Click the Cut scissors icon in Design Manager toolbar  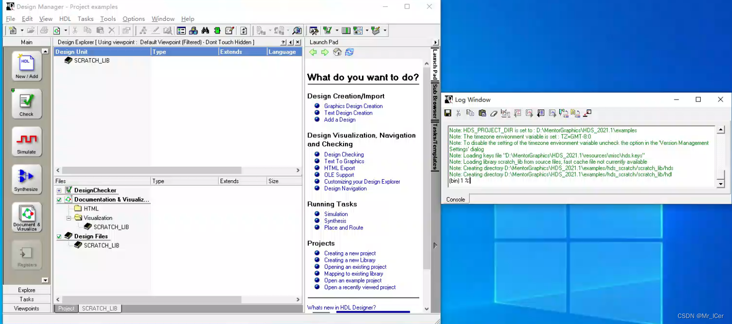coord(75,31)
